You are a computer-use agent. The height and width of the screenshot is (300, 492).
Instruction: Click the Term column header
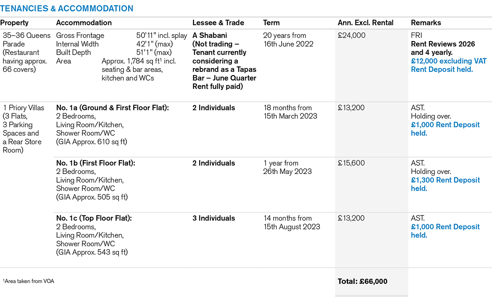(271, 23)
